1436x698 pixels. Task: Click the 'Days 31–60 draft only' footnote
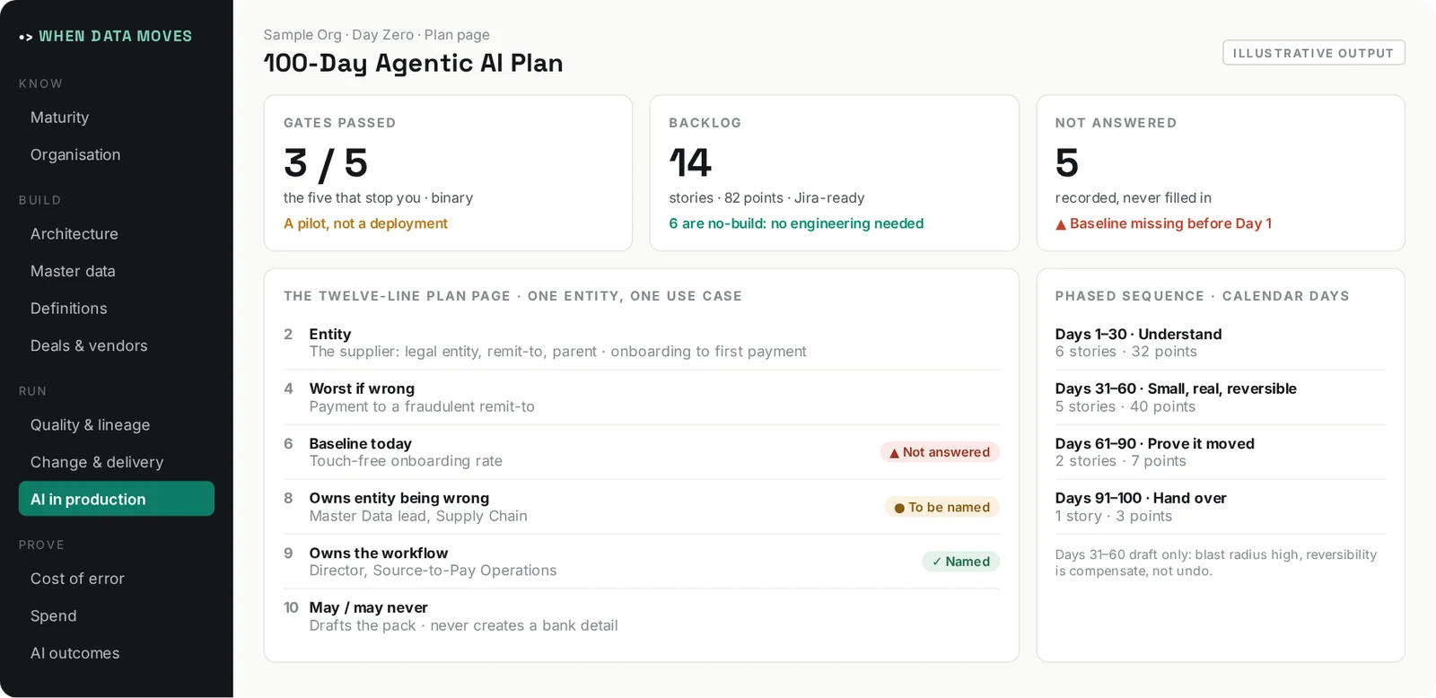click(x=1215, y=563)
